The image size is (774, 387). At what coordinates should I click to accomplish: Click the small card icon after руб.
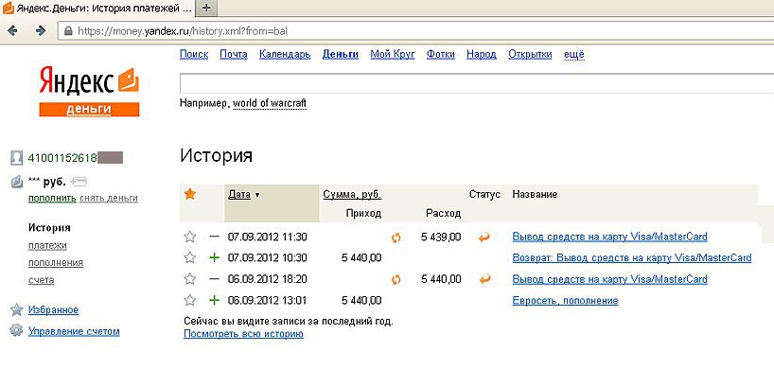tap(79, 183)
